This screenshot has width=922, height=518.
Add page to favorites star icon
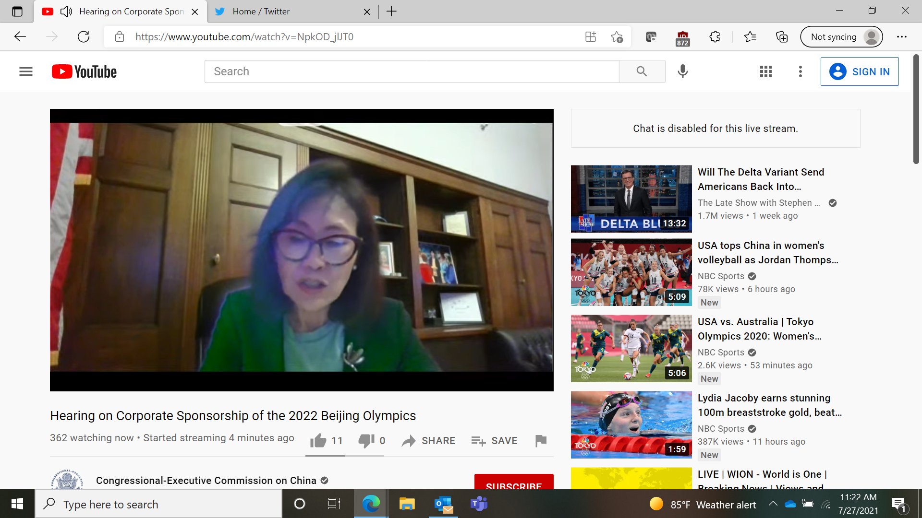coord(617,37)
